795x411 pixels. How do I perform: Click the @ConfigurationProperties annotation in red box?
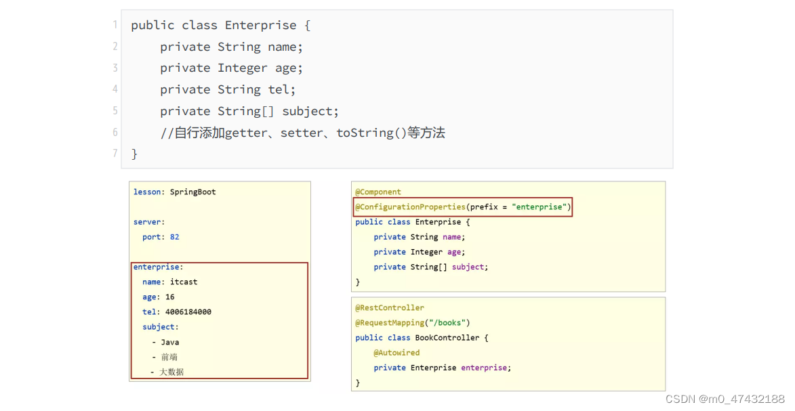point(410,207)
